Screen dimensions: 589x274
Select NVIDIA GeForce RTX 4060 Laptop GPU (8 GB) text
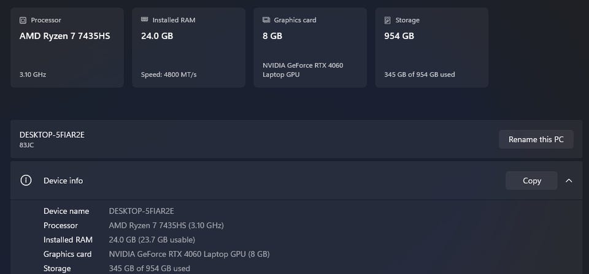190,254
